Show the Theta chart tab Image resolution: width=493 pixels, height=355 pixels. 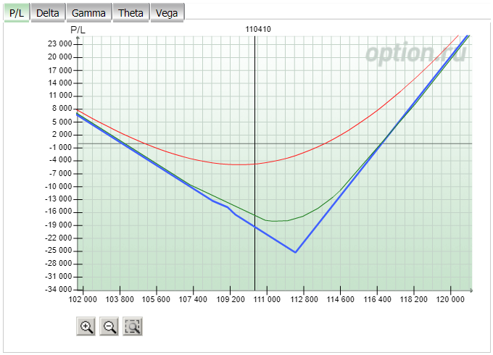click(131, 13)
